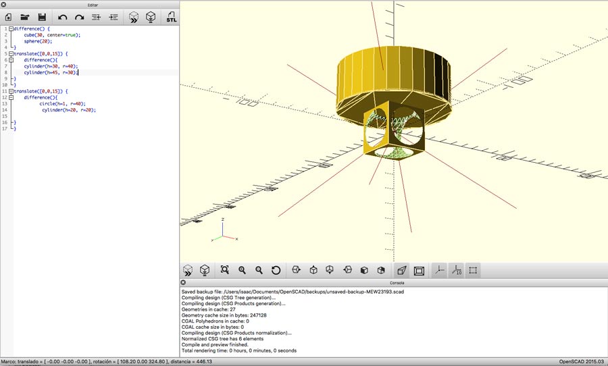Collapse the difference() block on line 1
The height and width of the screenshot is (366, 608).
(x=11, y=29)
